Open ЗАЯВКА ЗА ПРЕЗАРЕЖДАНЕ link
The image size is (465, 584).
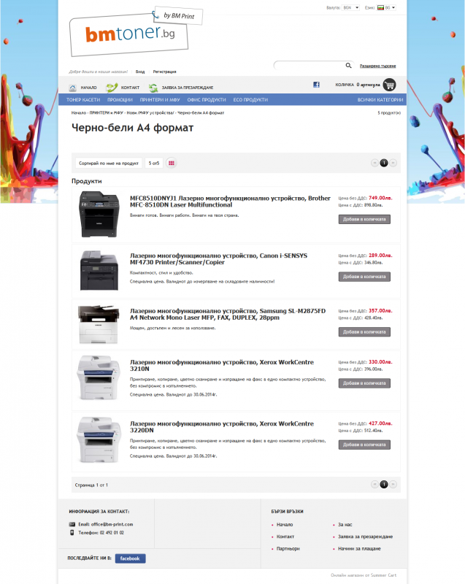(188, 88)
